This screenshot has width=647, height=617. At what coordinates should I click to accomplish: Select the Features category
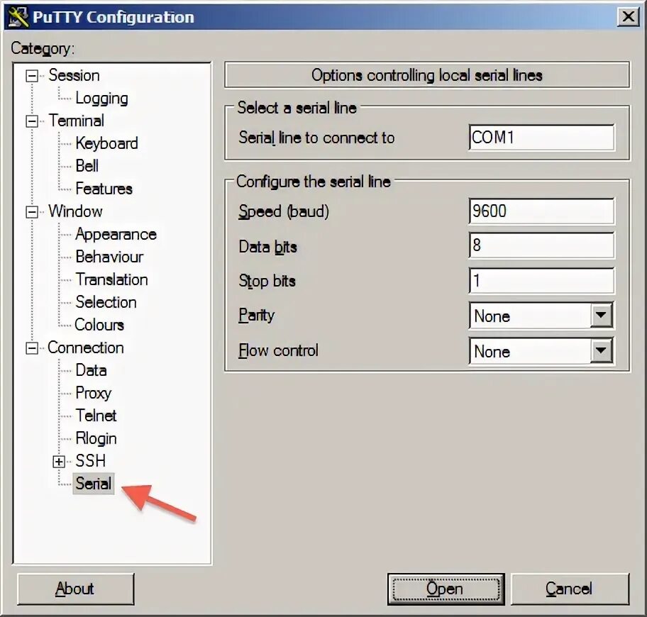pos(104,189)
